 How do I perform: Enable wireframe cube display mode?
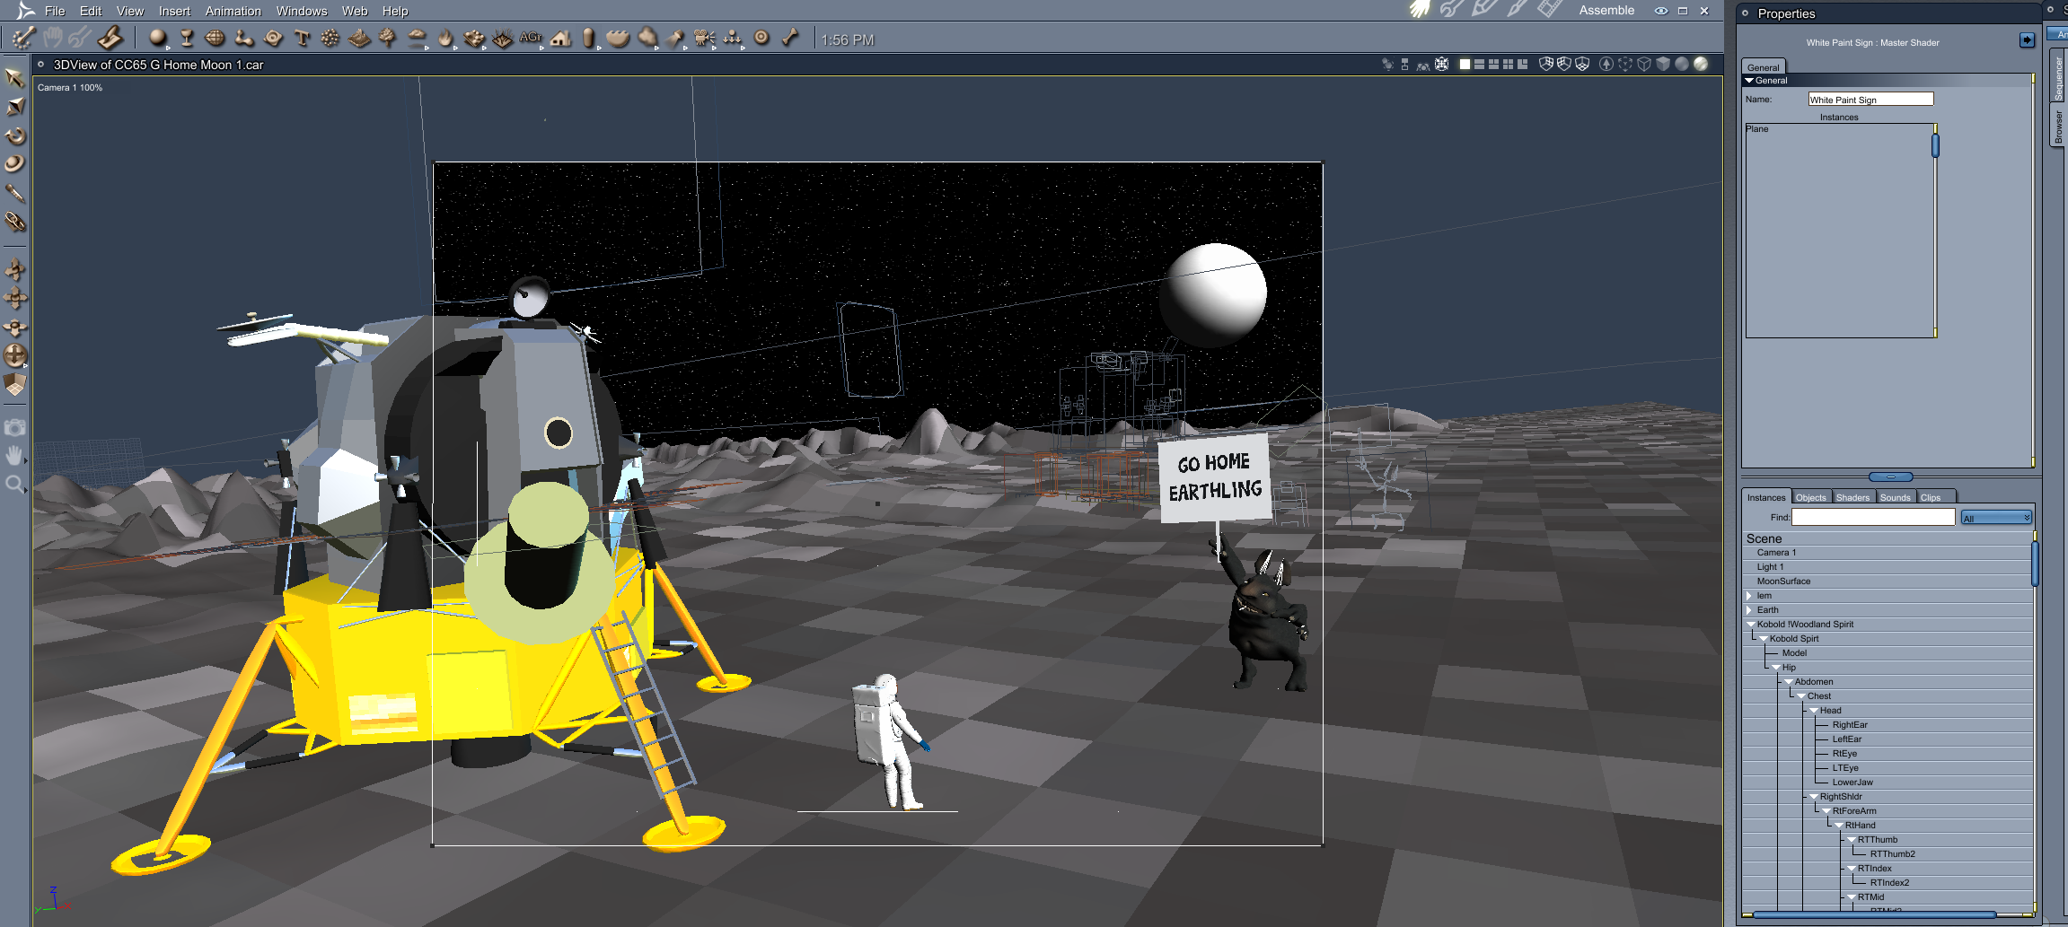tap(1644, 65)
